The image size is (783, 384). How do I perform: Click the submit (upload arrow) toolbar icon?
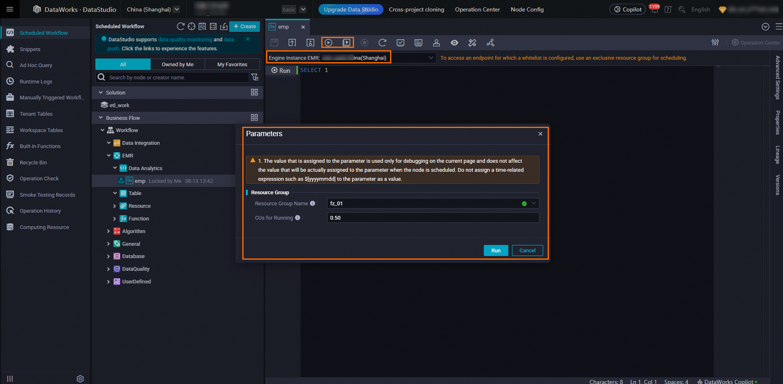coord(292,43)
